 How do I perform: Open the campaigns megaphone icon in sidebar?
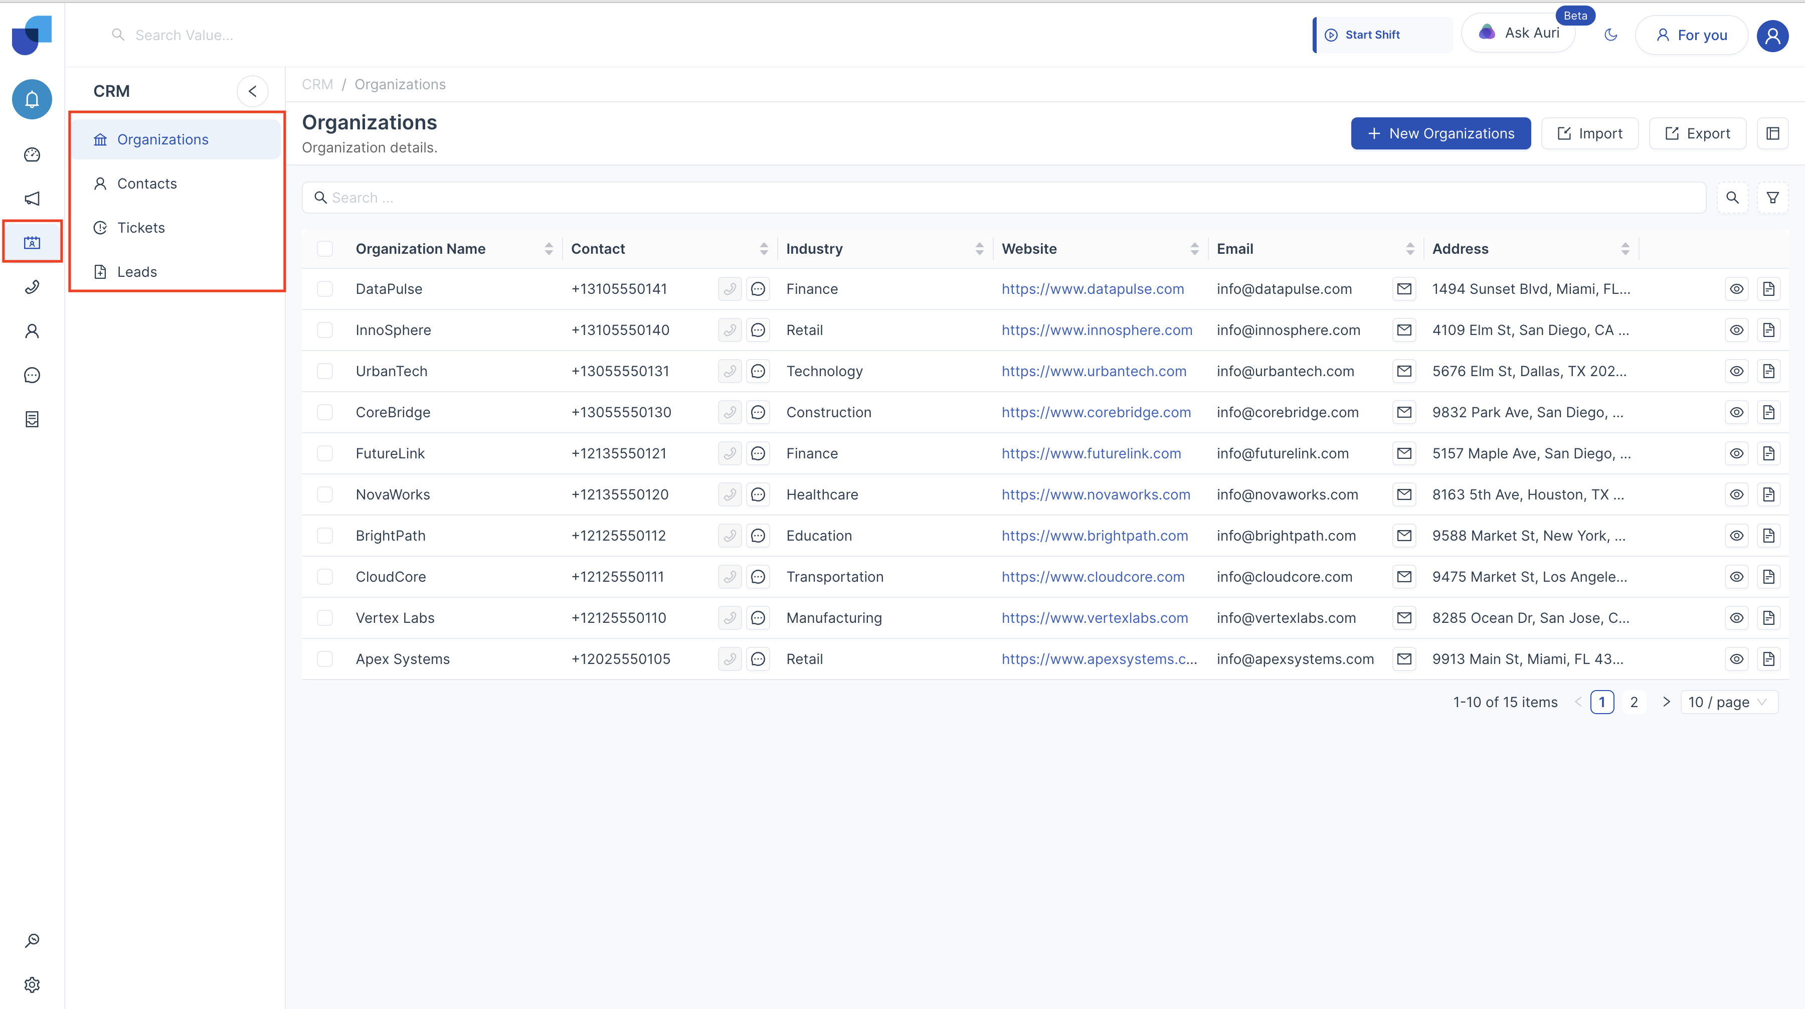(32, 198)
